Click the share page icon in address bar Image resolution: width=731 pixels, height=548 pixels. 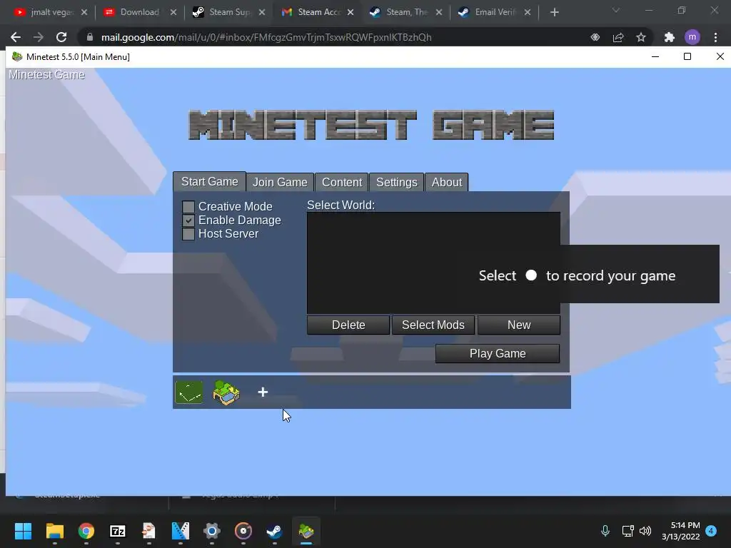[x=618, y=37]
